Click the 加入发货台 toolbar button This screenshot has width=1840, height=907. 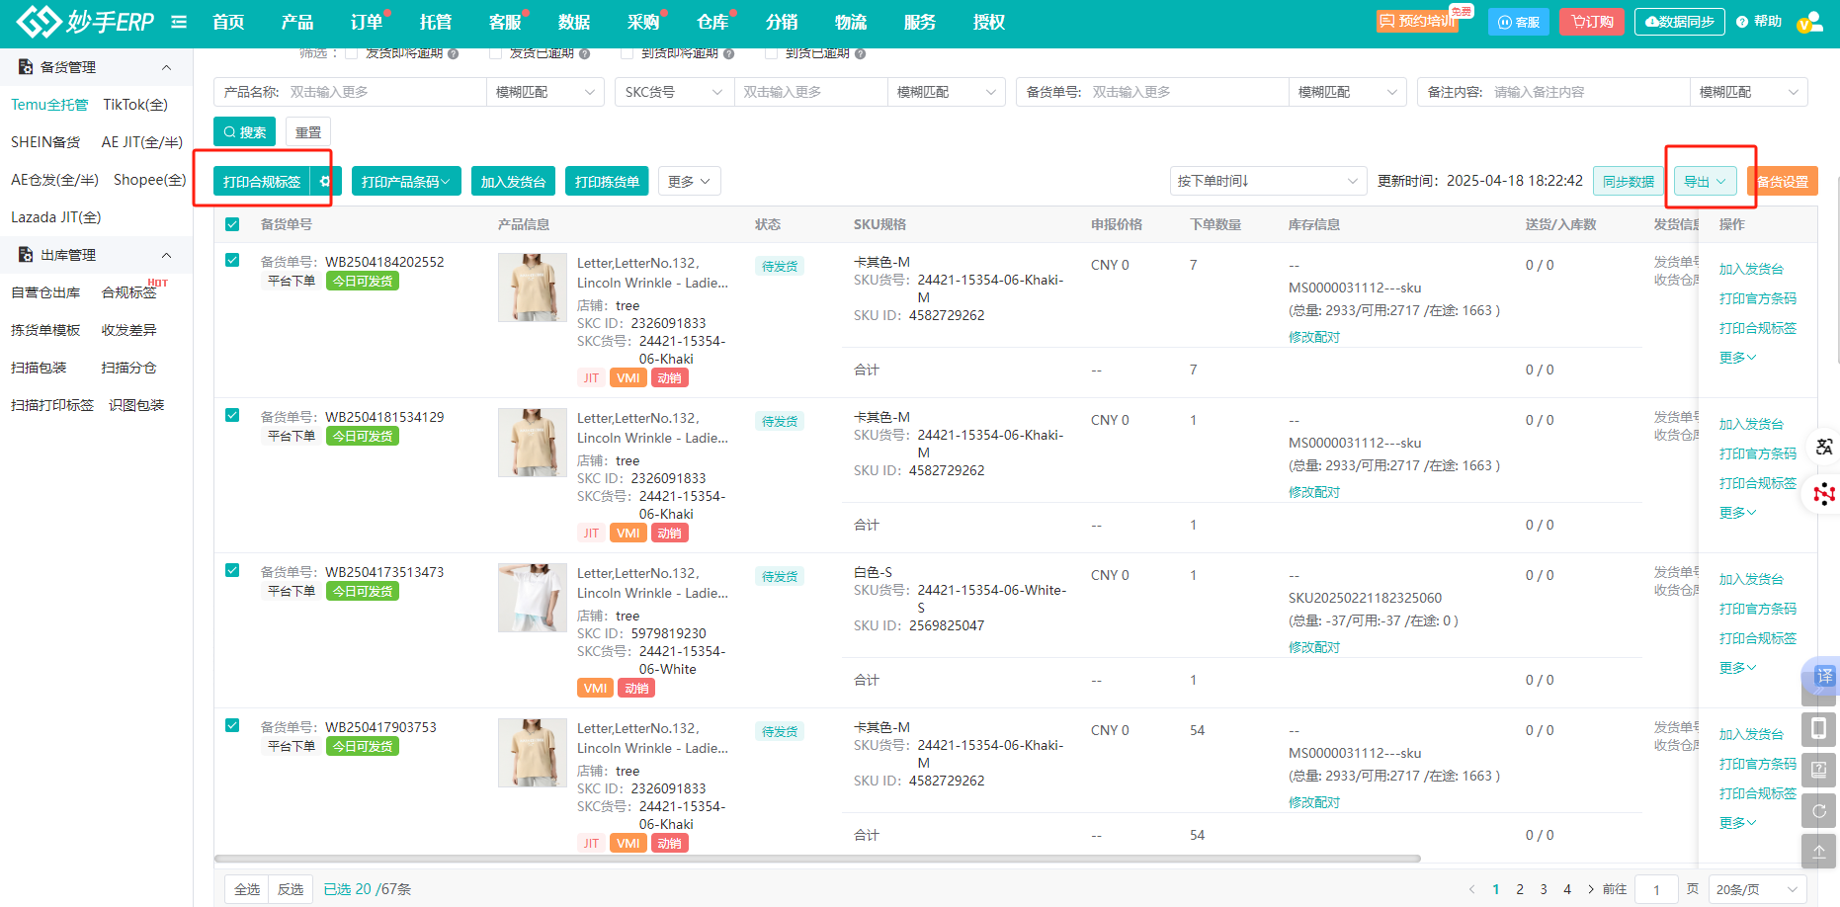pos(514,182)
